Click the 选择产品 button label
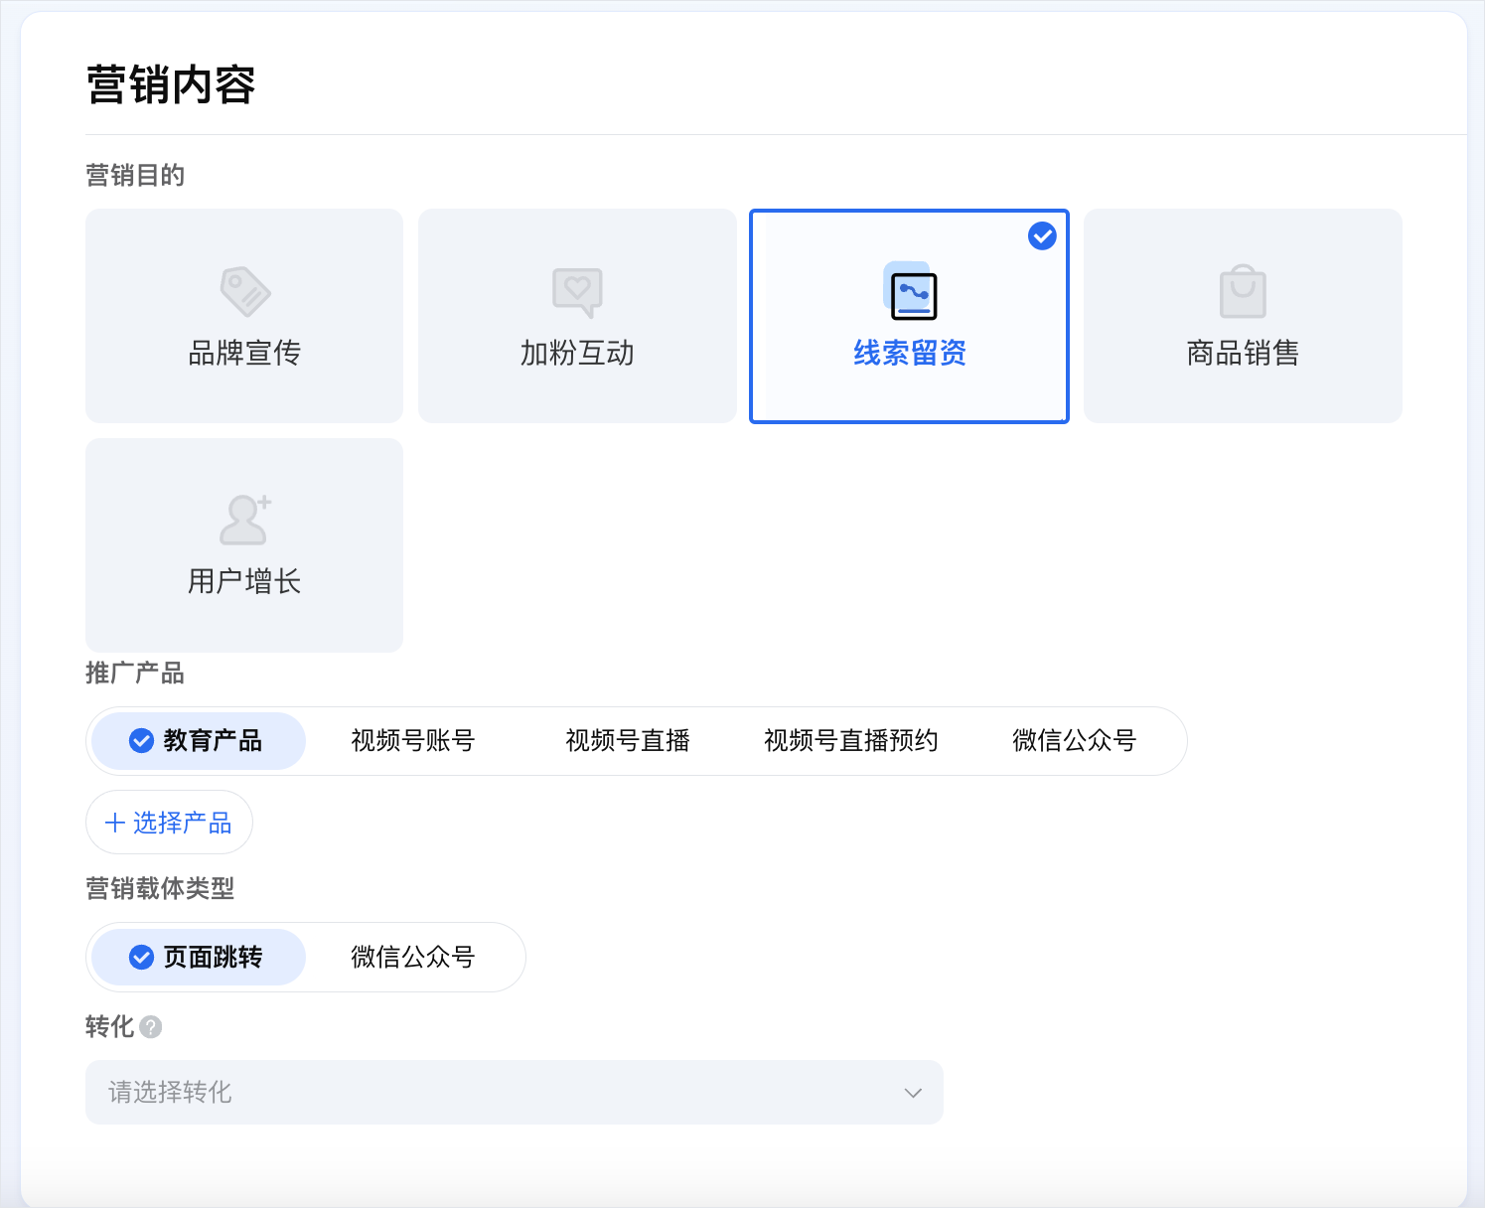 point(182,823)
